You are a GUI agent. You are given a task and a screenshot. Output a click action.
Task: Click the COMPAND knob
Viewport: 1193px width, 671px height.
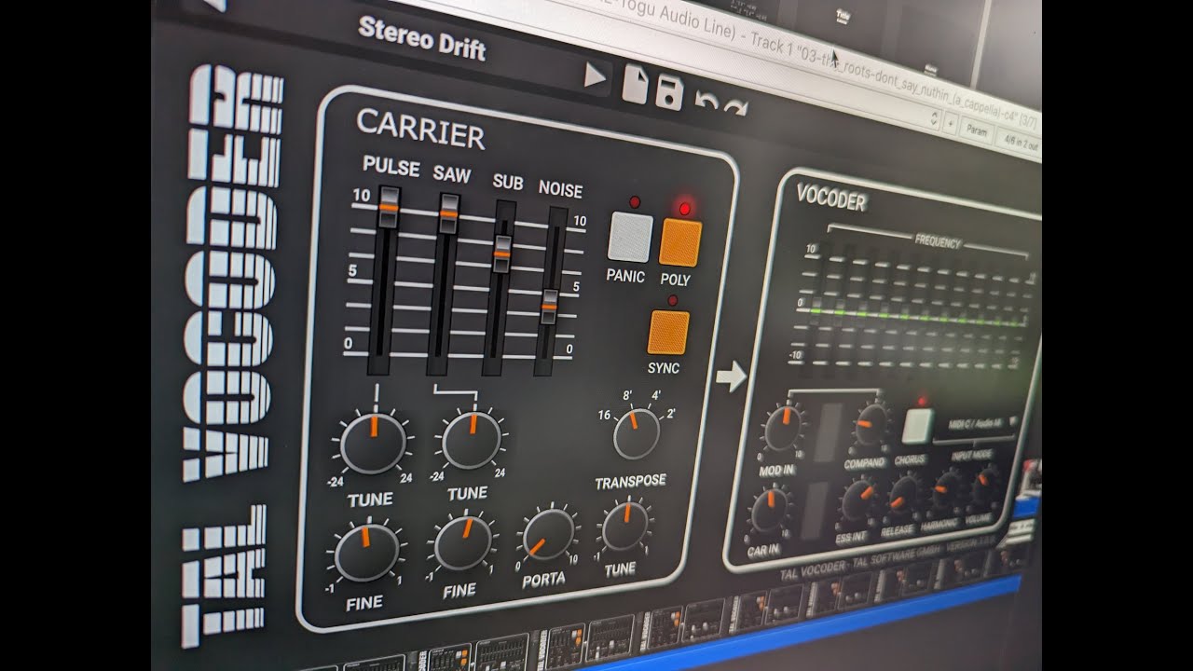(x=871, y=424)
